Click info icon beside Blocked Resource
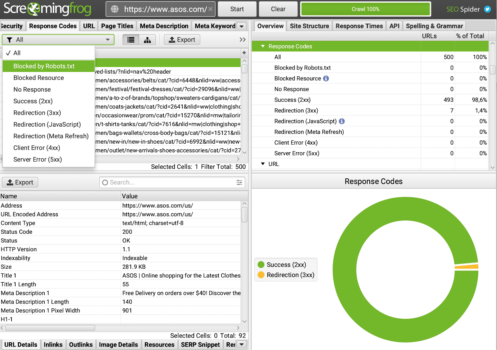497x350 pixels. tap(326, 79)
